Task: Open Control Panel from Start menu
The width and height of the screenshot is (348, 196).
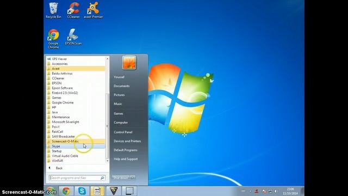Action: (123, 132)
